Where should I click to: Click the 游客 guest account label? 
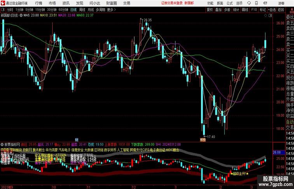281,3
